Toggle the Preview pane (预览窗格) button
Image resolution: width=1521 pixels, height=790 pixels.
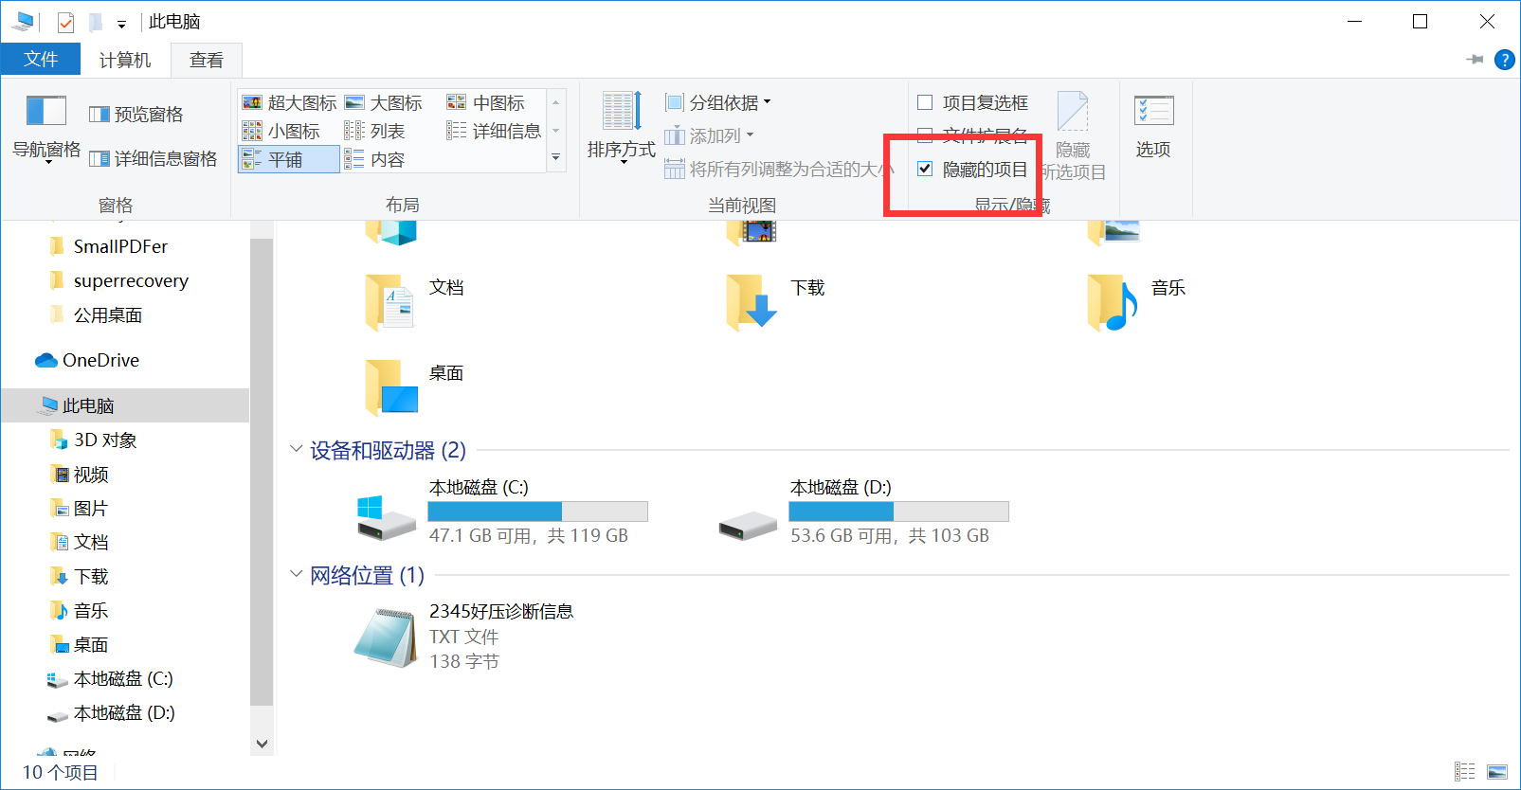click(x=136, y=115)
